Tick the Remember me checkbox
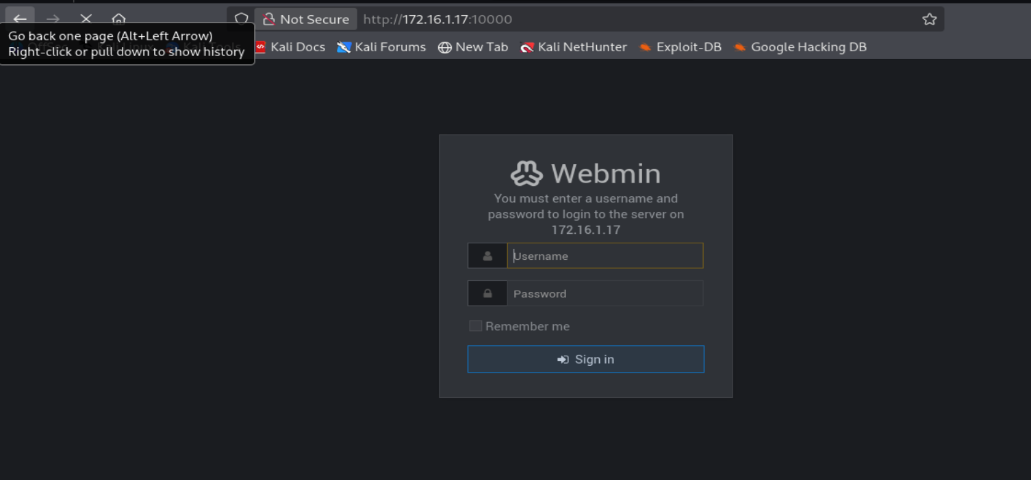The image size is (1031, 480). 475,326
